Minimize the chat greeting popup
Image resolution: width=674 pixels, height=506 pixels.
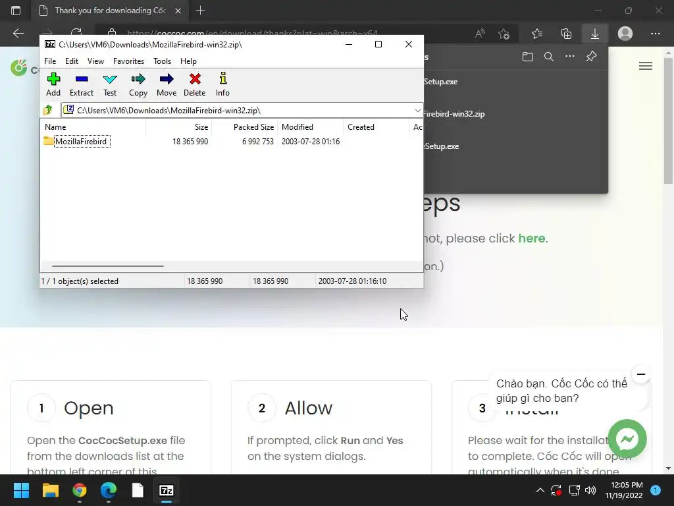pyautogui.click(x=640, y=374)
